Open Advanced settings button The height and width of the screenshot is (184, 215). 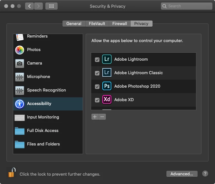182,174
